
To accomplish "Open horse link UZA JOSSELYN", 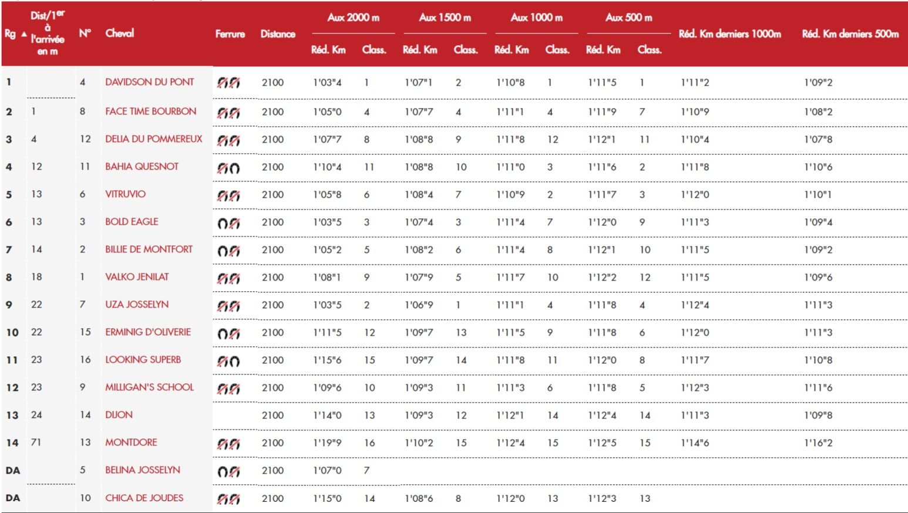I will pyautogui.click(x=137, y=305).
